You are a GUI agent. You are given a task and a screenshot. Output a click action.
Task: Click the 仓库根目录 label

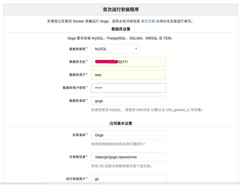(x=77, y=157)
